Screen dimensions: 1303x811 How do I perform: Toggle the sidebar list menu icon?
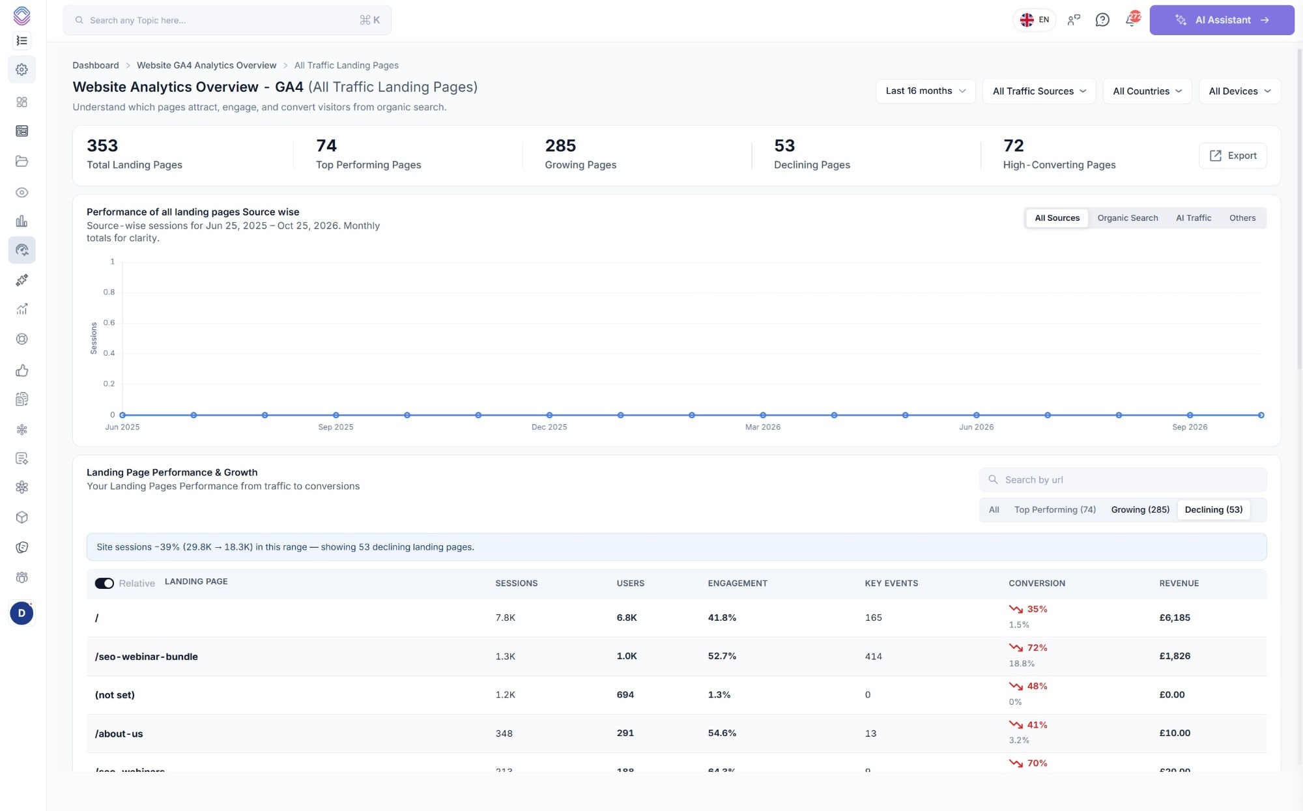pos(21,41)
